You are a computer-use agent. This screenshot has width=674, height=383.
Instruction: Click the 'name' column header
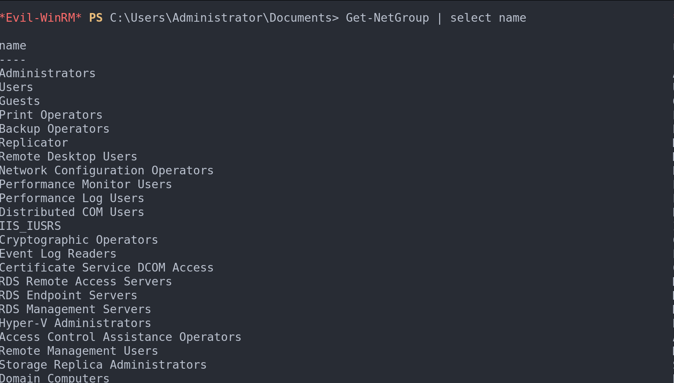(x=13, y=46)
